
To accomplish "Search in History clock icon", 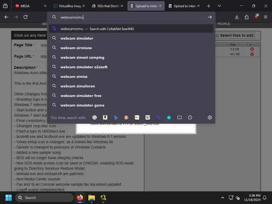I will 190,117.
